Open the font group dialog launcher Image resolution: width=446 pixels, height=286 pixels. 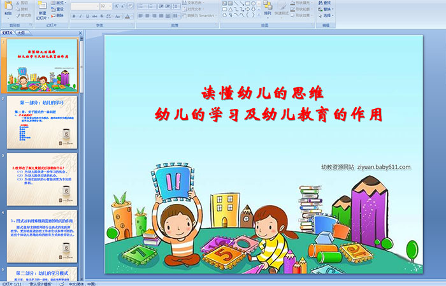click(133, 25)
